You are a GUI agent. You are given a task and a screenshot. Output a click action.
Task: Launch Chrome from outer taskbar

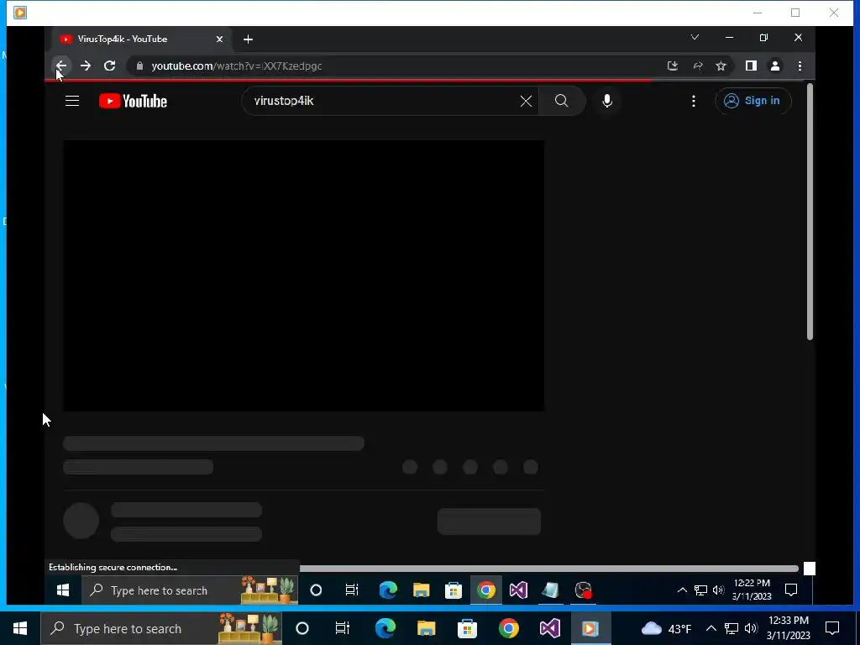[508, 628]
